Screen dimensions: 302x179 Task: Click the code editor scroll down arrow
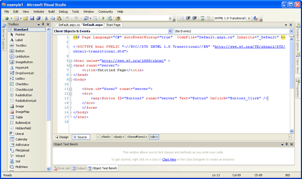click(x=291, y=131)
